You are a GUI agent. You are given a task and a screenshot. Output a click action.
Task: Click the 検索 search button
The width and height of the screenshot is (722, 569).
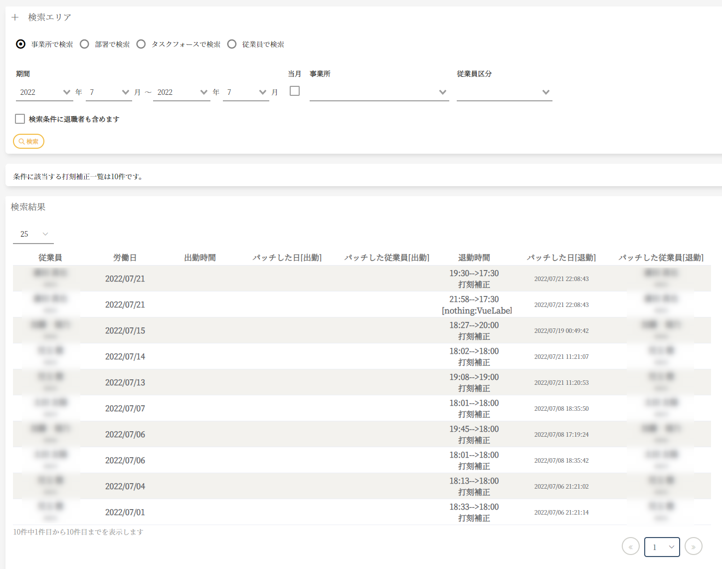pos(28,141)
